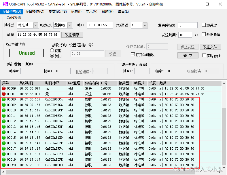This screenshot has width=227, height=175.
Task: Click the 发送总帧数 input field
Action: [x=188, y=25]
